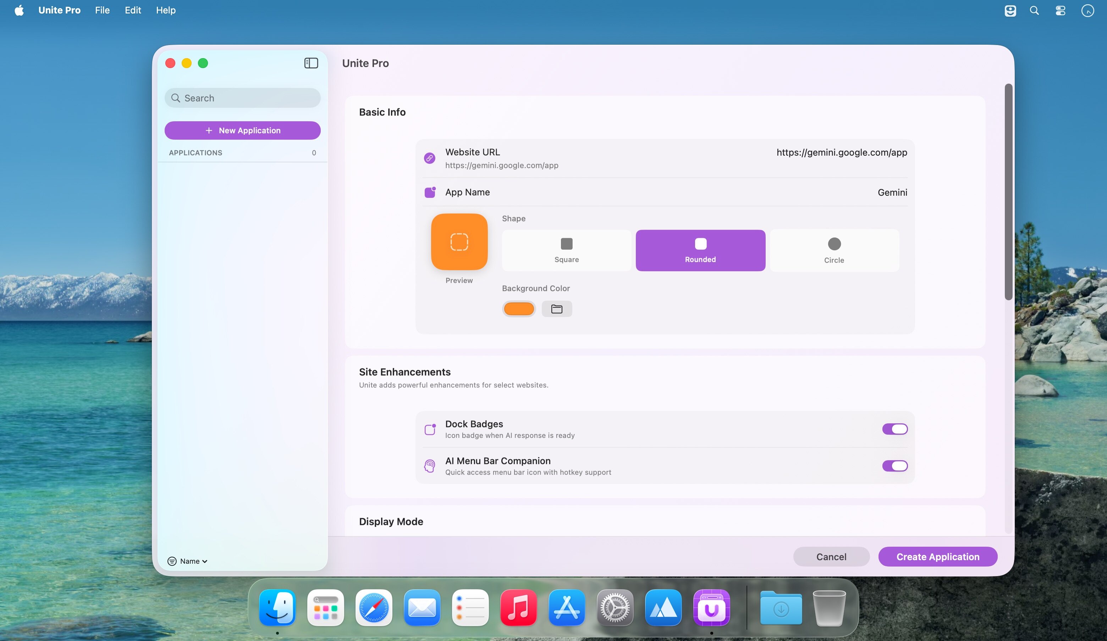Open Safari from the Dock

coord(373,608)
